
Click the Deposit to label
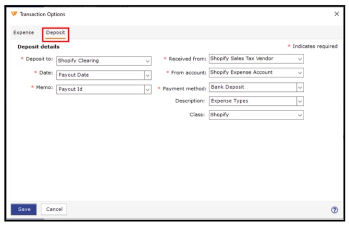click(39, 59)
